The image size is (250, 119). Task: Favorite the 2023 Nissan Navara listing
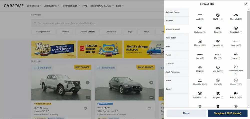click(x=85, y=108)
